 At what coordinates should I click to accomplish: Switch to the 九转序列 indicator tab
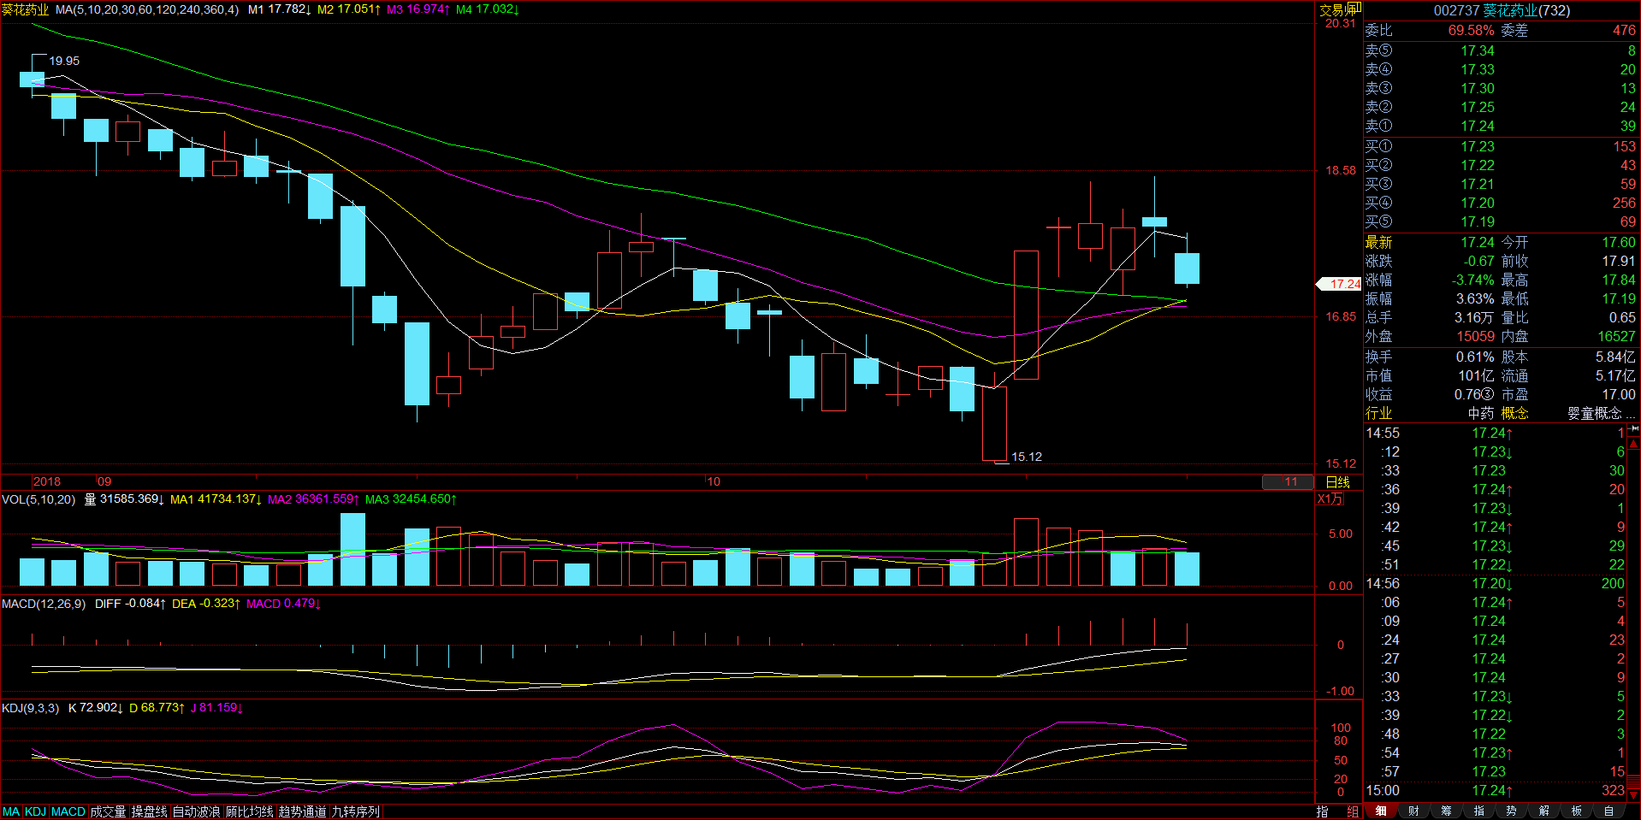(355, 811)
